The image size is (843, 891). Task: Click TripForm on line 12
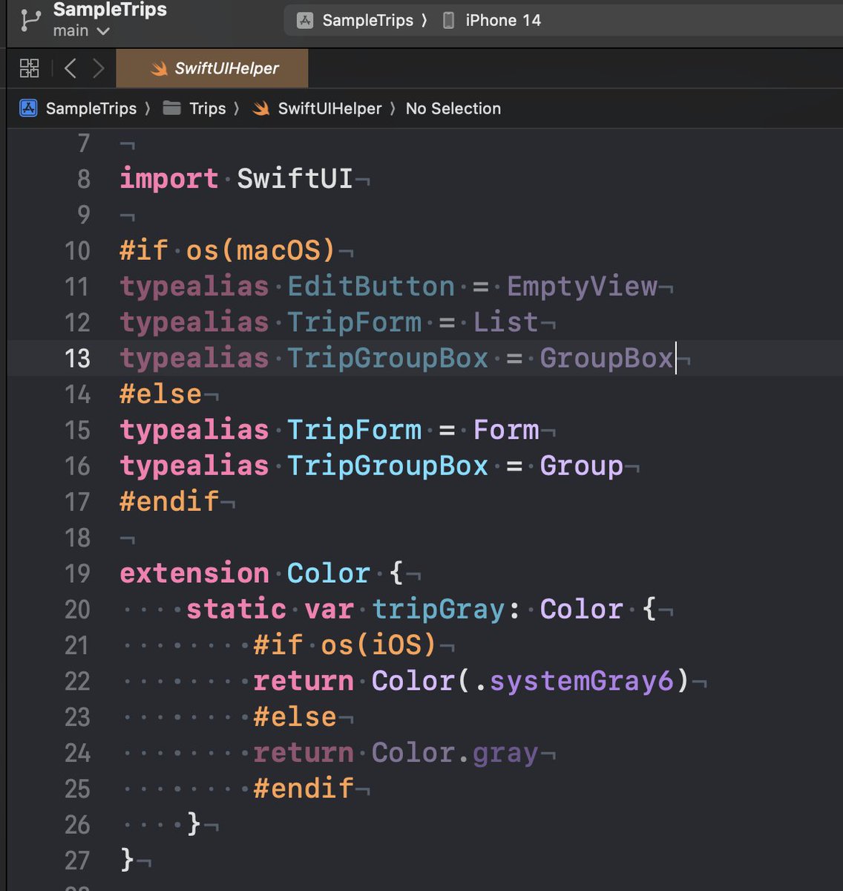point(354,322)
